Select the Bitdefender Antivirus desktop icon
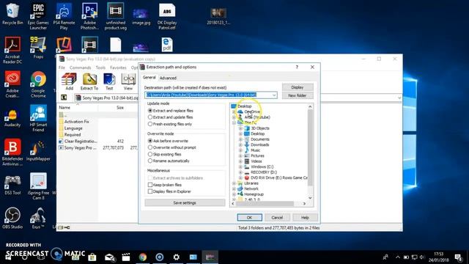This screenshot has width=469, height=264. 12,153
